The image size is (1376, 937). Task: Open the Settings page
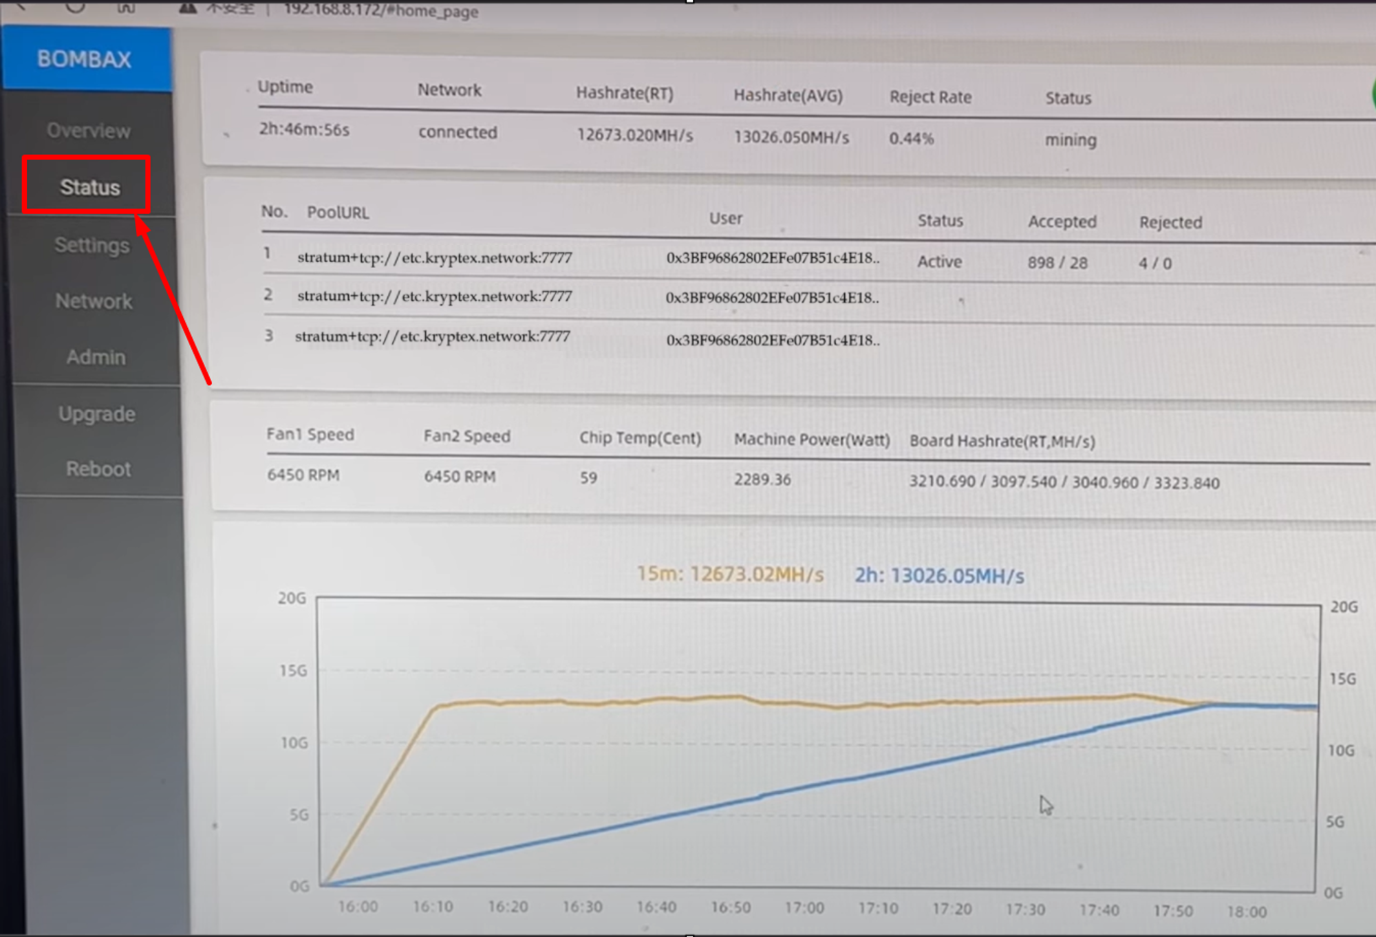click(x=92, y=246)
